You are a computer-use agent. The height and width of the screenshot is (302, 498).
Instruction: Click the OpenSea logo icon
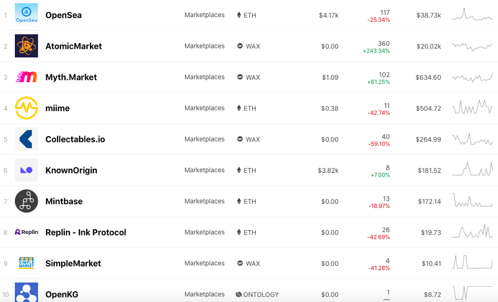point(27,14)
